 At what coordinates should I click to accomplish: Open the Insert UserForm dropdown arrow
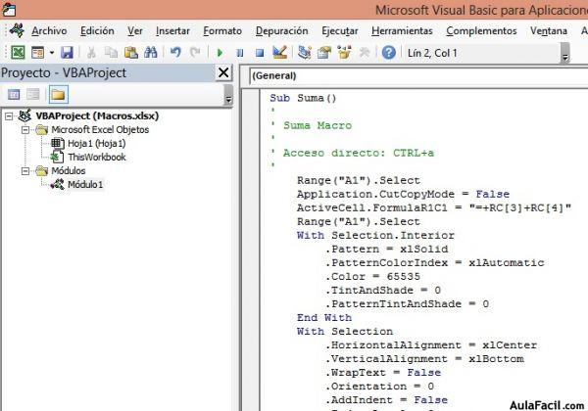(x=52, y=53)
